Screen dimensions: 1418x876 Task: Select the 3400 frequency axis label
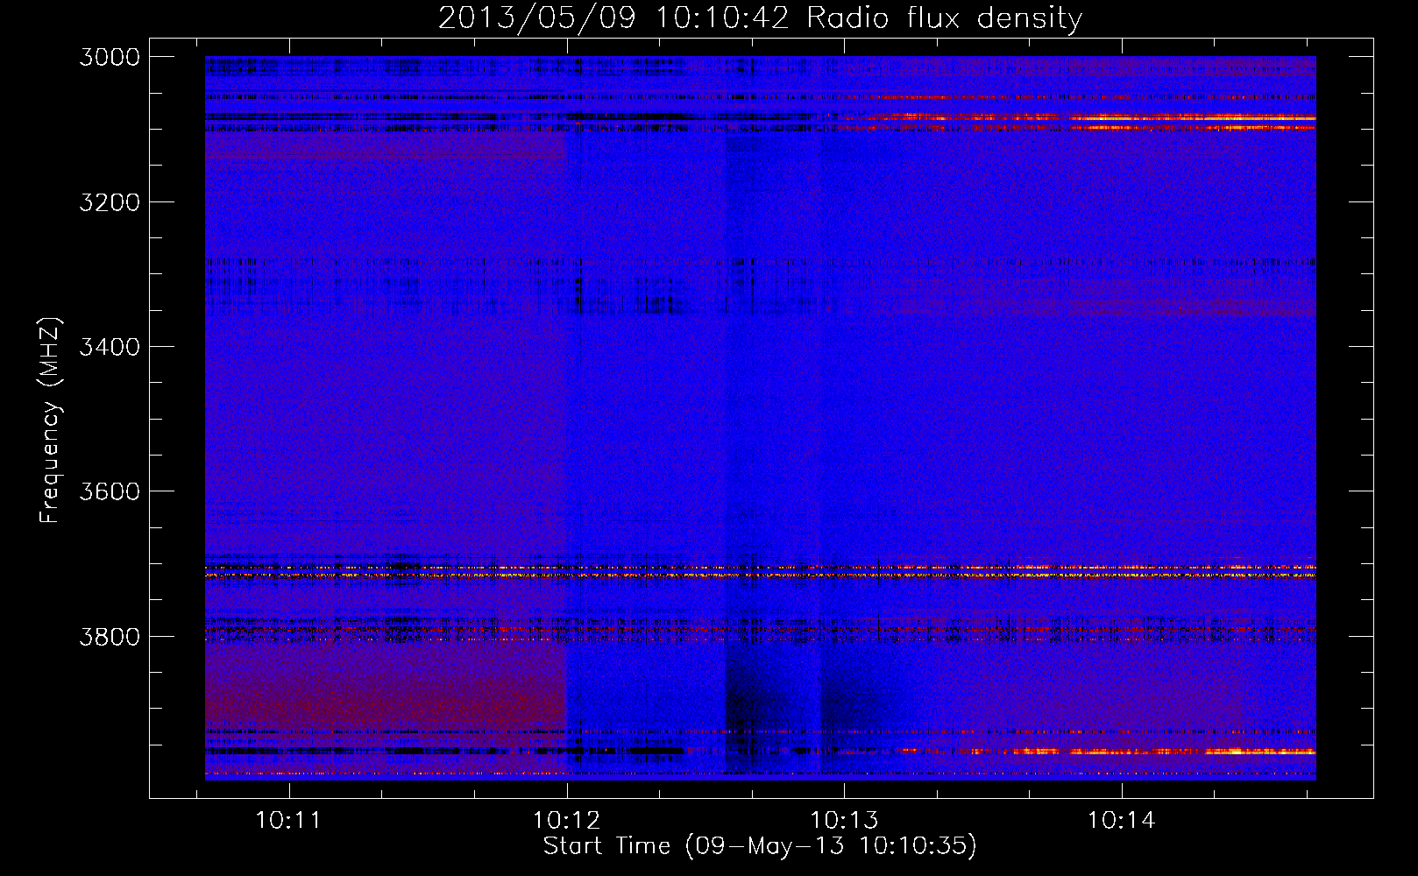click(x=110, y=347)
